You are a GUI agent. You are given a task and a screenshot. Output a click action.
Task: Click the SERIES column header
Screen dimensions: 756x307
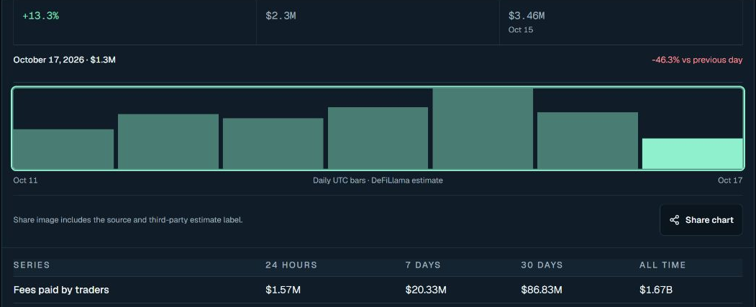click(x=32, y=265)
